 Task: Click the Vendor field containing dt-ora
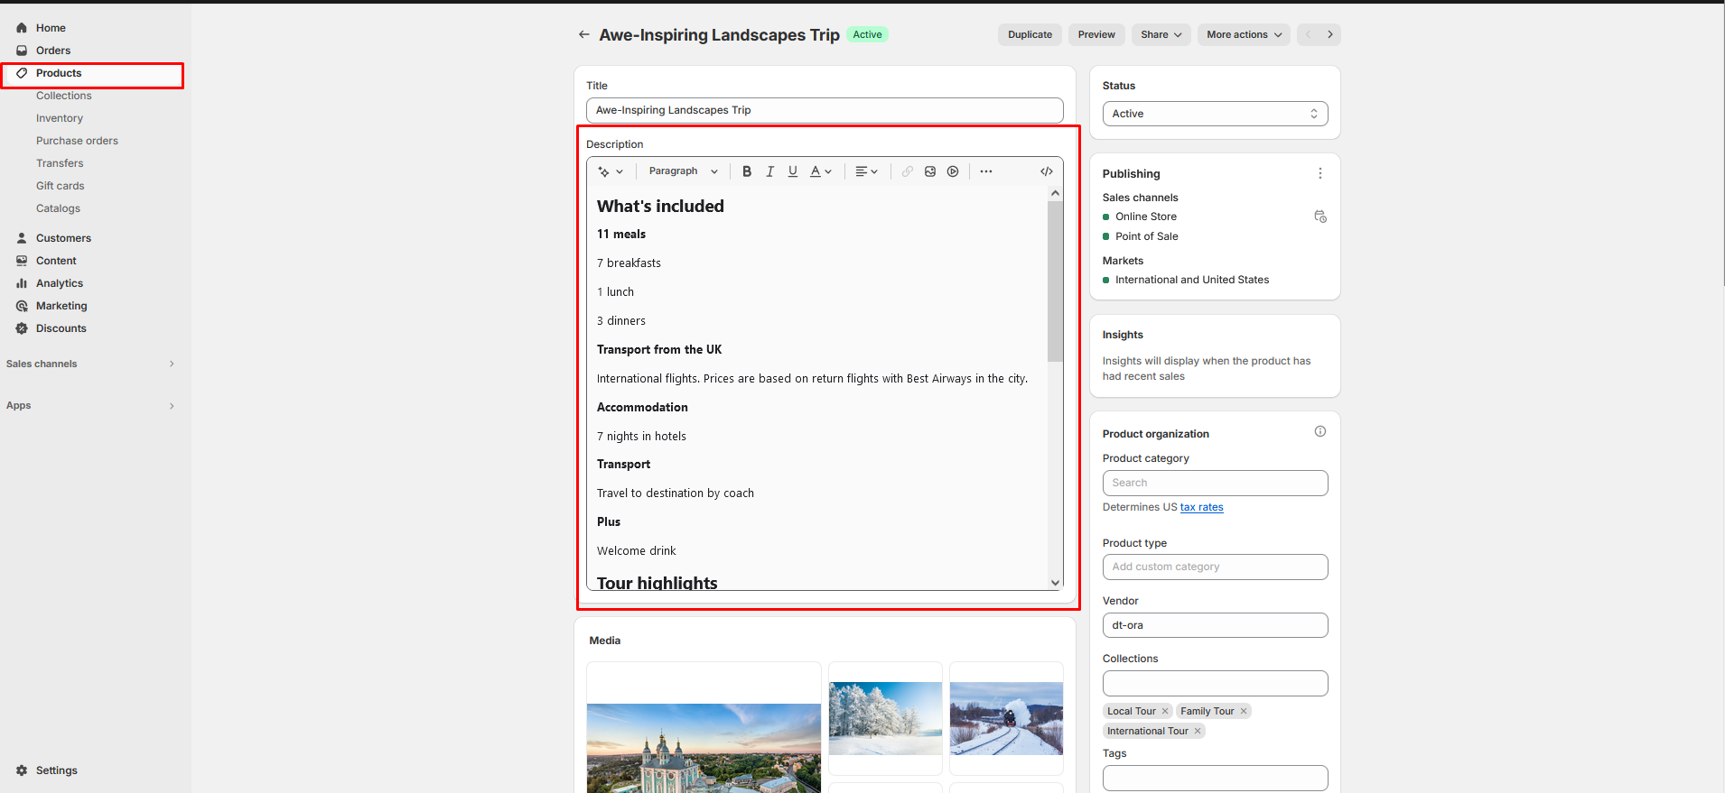[x=1215, y=625]
